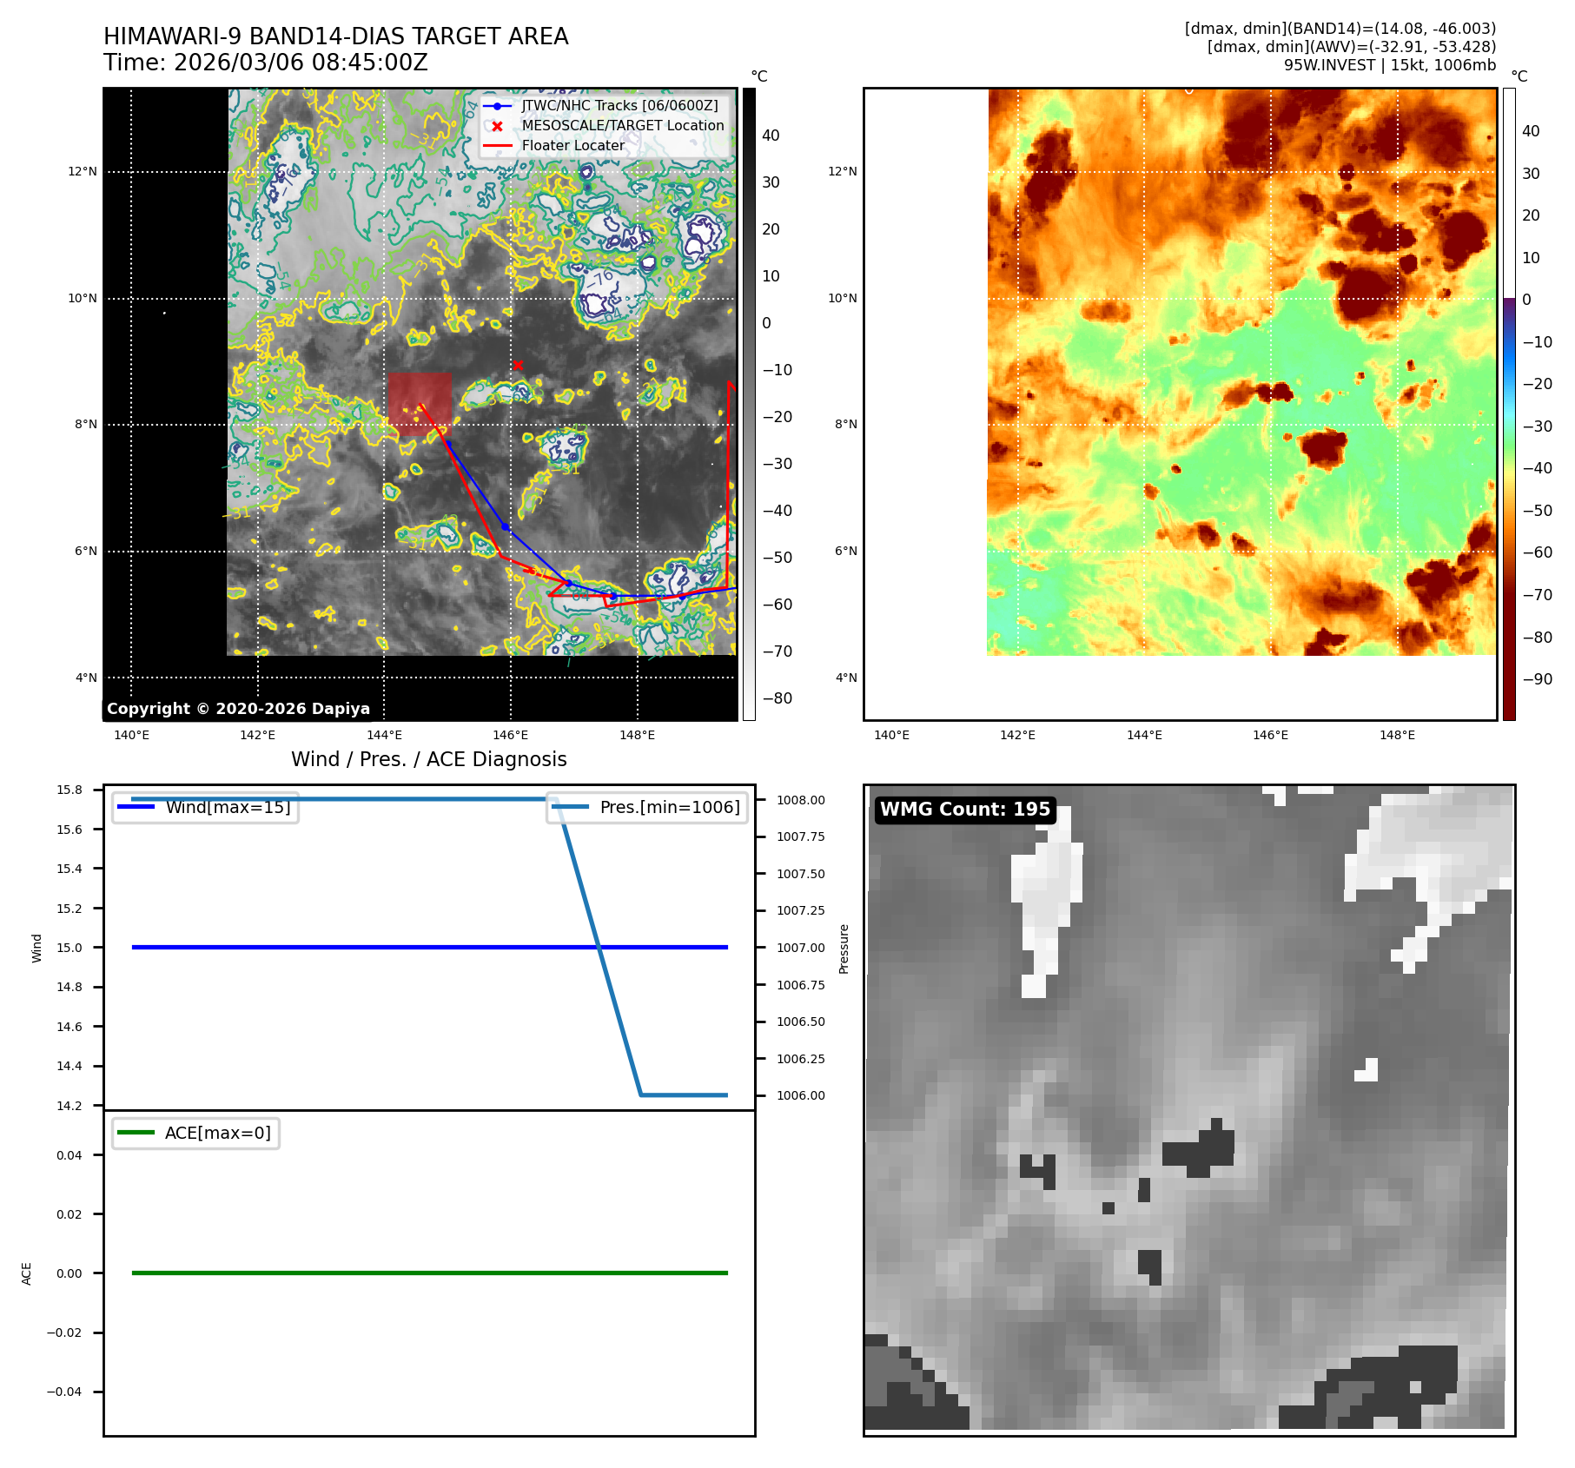Viewport: 1575px width, 1468px height.
Task: Click the blue Wind[max=15] legend line sample
Action: [136, 807]
